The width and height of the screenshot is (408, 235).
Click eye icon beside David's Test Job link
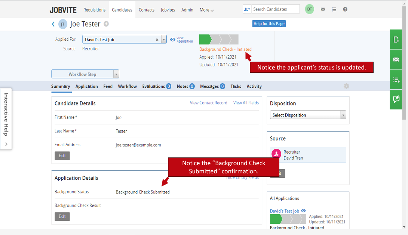coord(303,211)
